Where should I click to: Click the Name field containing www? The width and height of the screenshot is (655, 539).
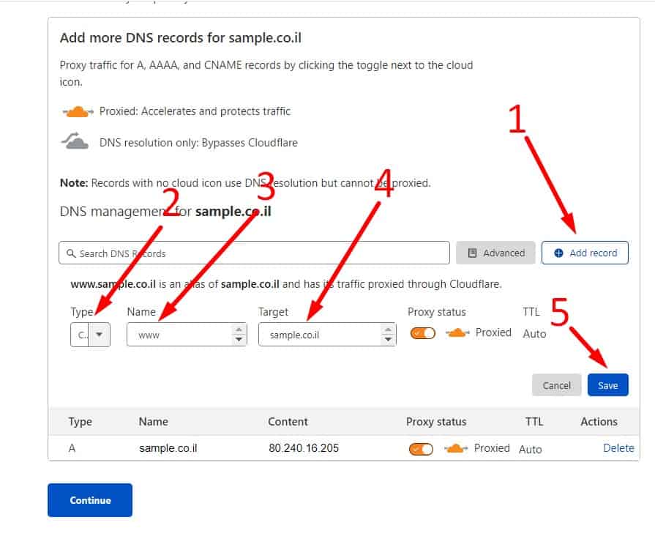(x=187, y=335)
